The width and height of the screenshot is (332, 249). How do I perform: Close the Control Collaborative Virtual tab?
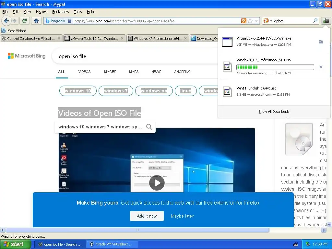tap(59, 38)
